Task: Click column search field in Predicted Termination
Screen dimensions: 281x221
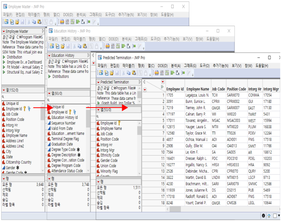Action: pos(119,117)
